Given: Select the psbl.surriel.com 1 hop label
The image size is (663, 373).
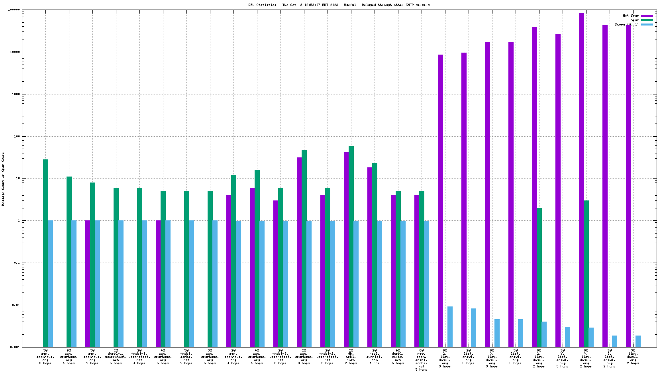Looking at the screenshot, I should 374,358.
